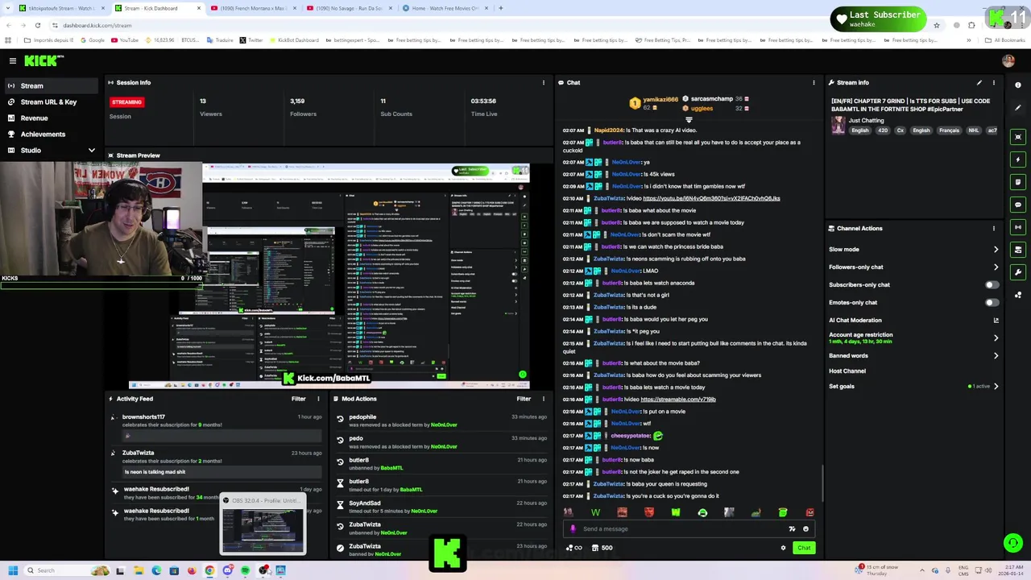Open Stream info panel options menu
This screenshot has width=1031, height=580.
coord(993,82)
